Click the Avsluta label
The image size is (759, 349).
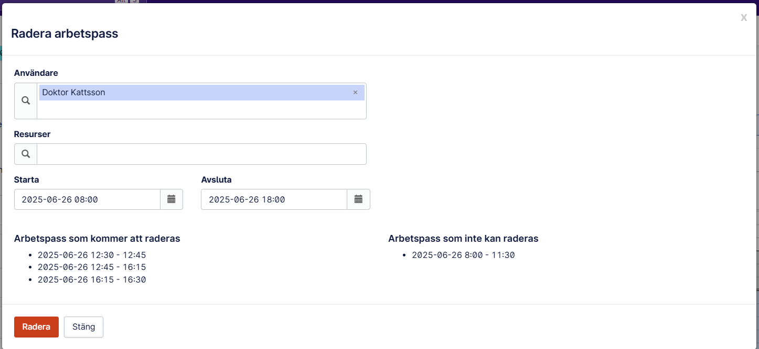tap(216, 179)
